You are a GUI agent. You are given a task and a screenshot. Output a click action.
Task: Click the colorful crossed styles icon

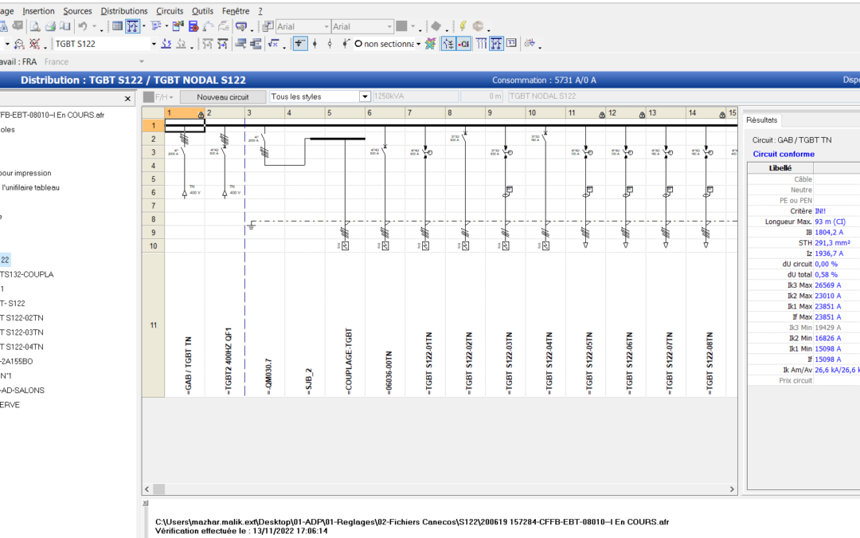(430, 43)
